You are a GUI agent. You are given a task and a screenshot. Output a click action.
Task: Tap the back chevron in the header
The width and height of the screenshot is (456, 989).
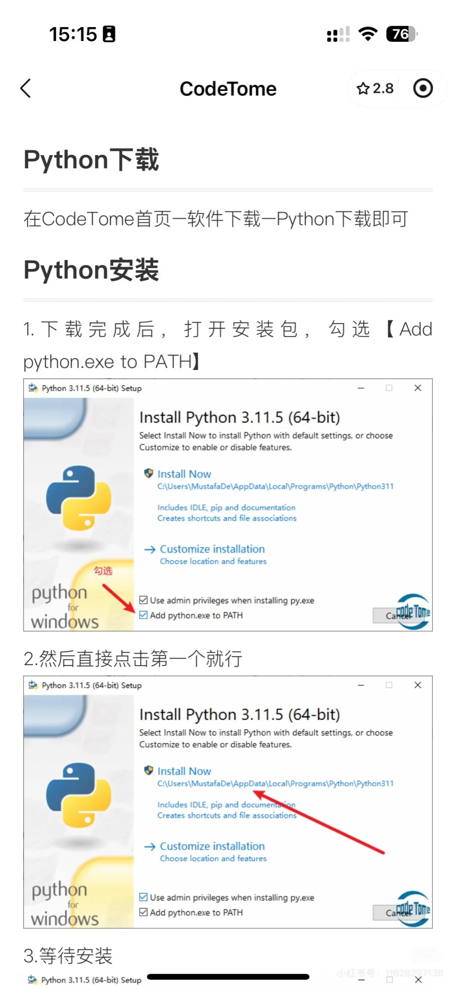[26, 88]
